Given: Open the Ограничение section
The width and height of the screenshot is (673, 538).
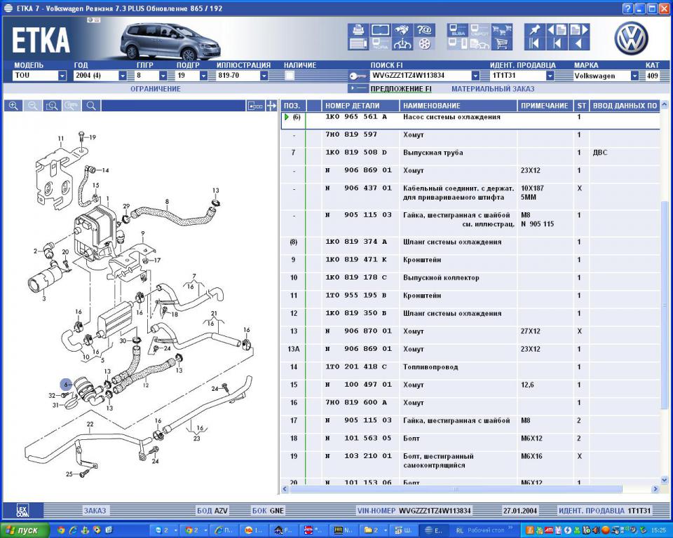Looking at the screenshot, I should click(156, 89).
